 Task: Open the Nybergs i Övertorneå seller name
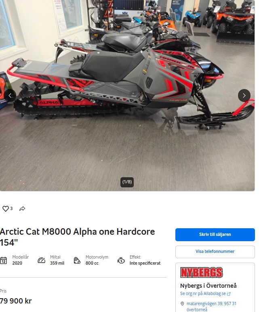208,286
